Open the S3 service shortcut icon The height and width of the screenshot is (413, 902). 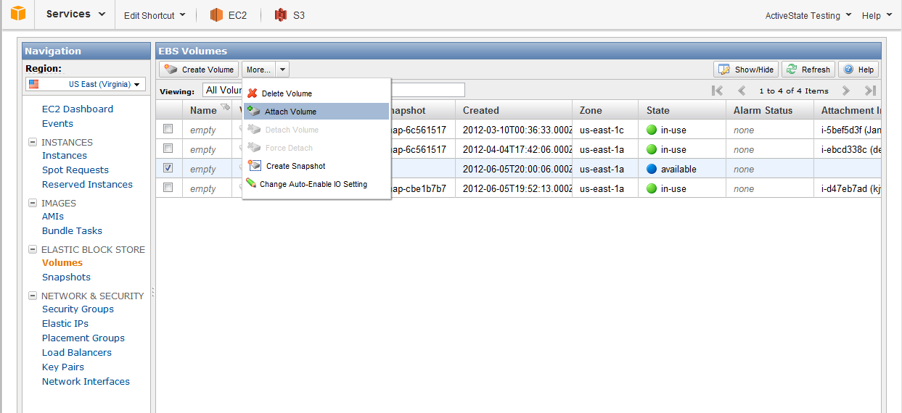tap(281, 14)
